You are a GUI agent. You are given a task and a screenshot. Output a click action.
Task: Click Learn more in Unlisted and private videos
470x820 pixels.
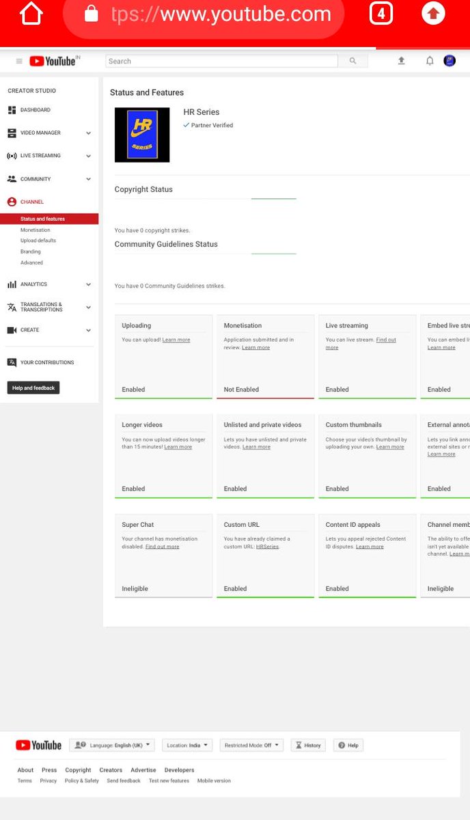tap(256, 447)
